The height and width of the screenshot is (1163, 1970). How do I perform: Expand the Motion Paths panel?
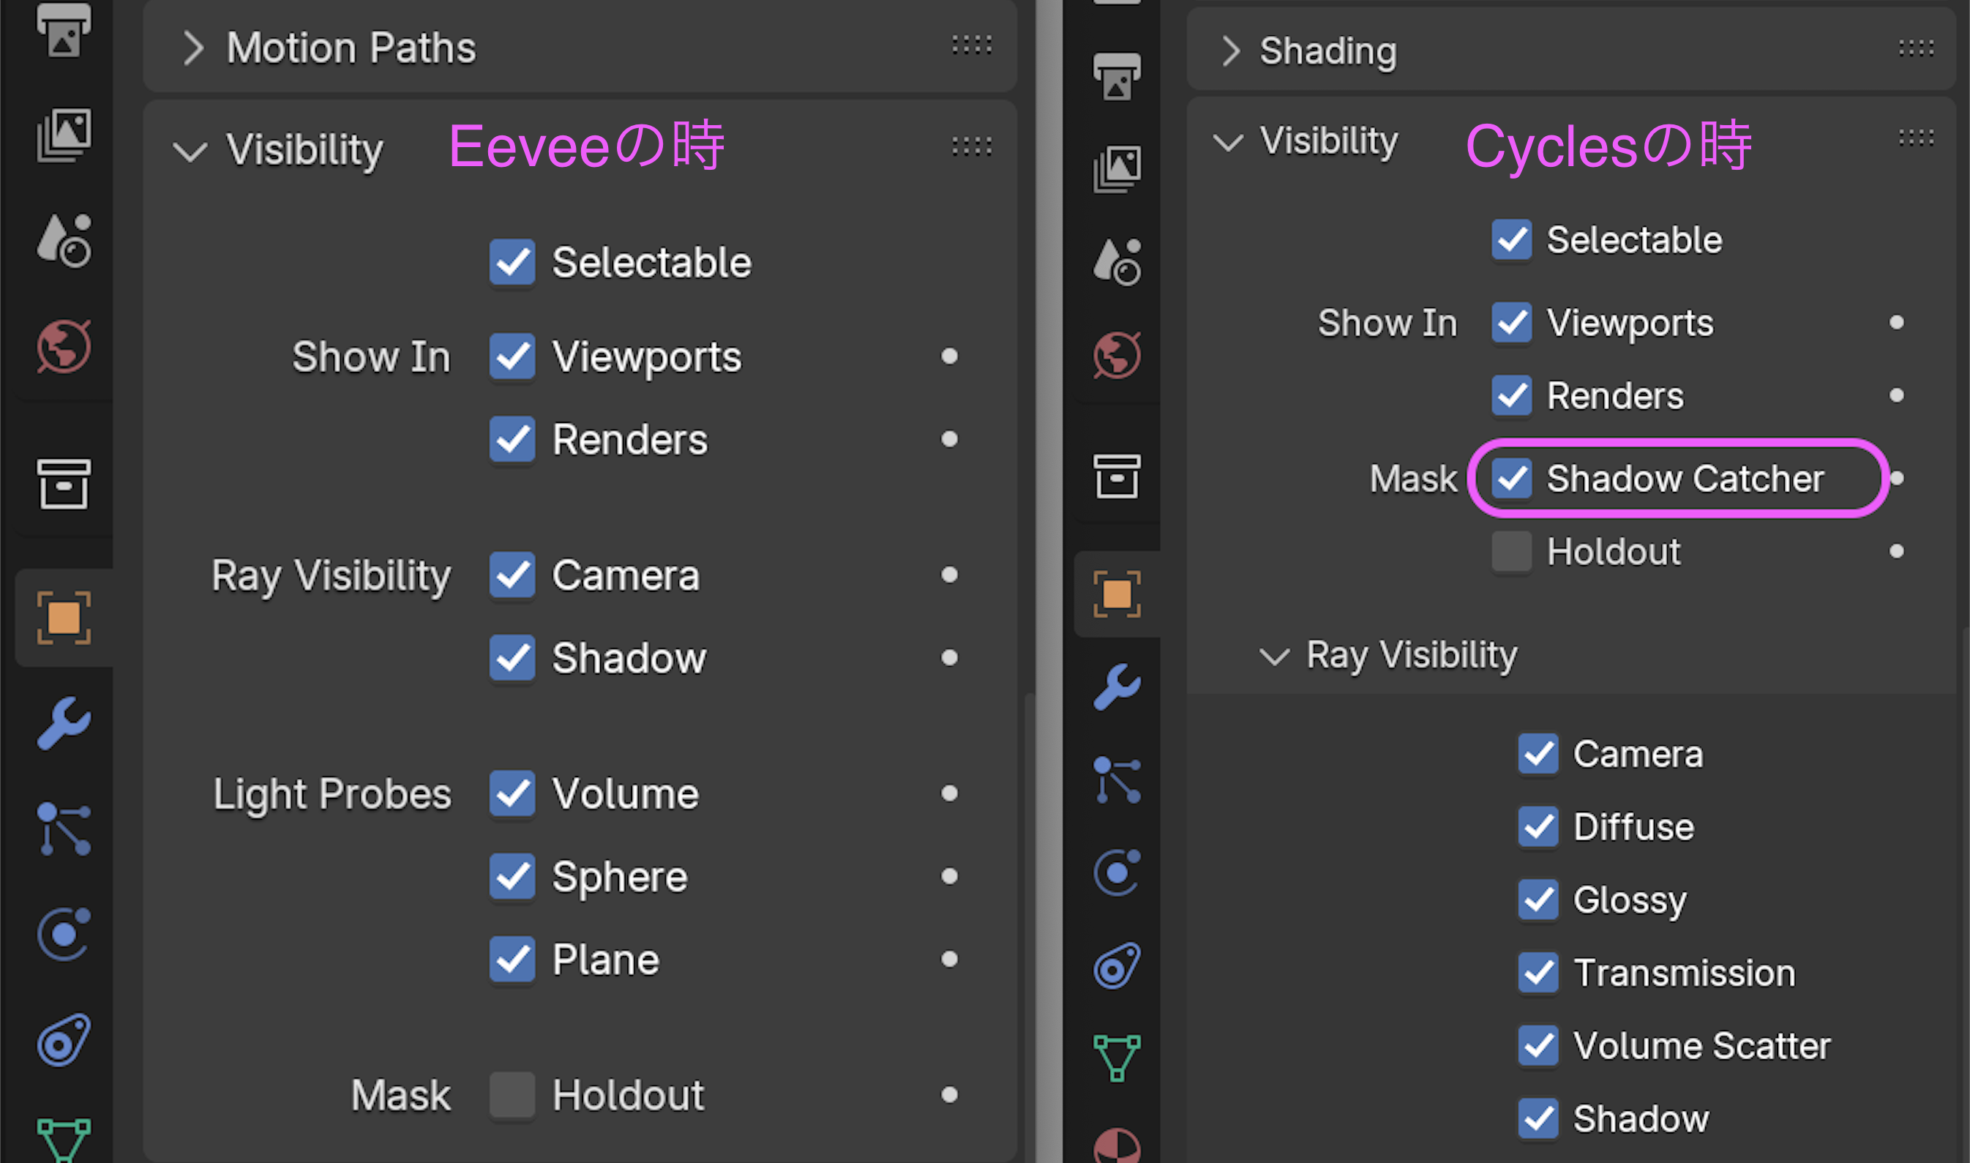tap(192, 48)
